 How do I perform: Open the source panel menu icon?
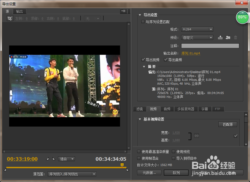tap(123, 11)
